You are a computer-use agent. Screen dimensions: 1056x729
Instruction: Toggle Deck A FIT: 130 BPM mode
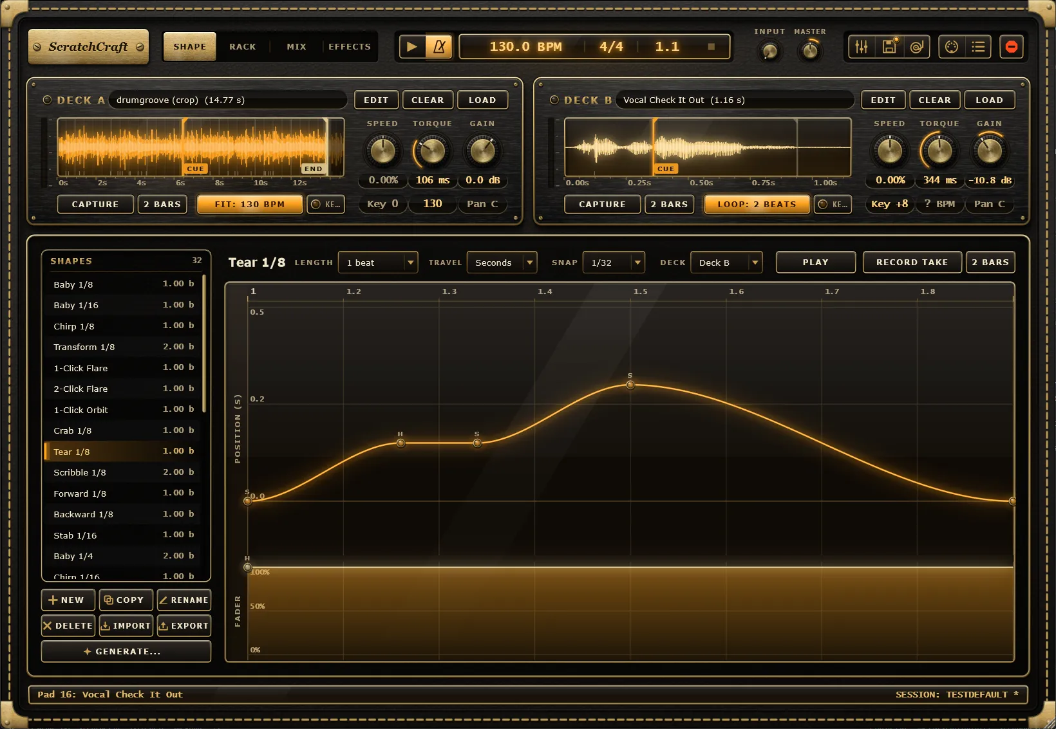click(x=250, y=205)
